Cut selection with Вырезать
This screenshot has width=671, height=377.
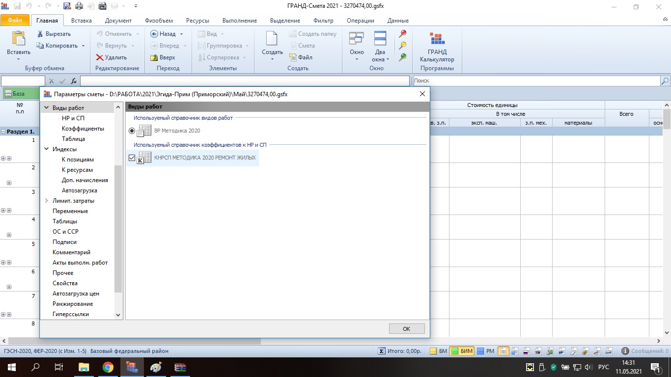click(x=55, y=34)
